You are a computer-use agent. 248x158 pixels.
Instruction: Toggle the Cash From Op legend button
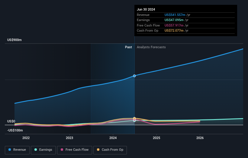tap(110, 150)
